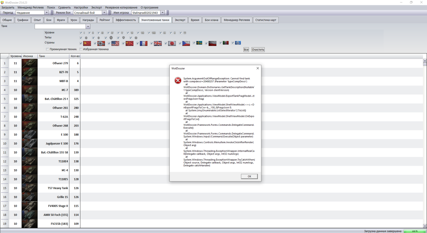Switch to the Статистика карт tab
This screenshot has width=427, height=233.
pyautogui.click(x=266, y=20)
